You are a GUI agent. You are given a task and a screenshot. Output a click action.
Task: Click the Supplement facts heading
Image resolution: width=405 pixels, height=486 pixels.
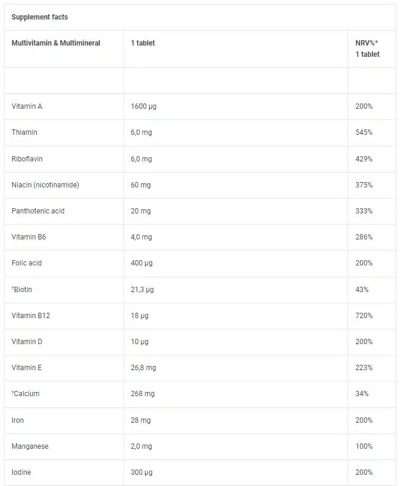40,17
